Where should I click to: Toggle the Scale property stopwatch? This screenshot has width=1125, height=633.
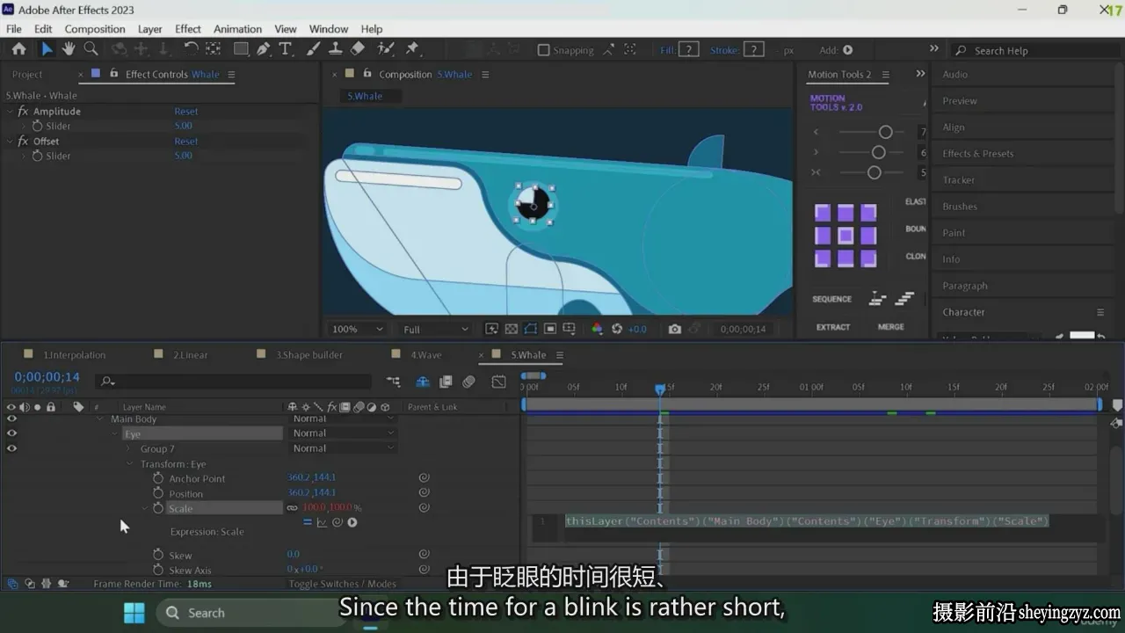158,508
